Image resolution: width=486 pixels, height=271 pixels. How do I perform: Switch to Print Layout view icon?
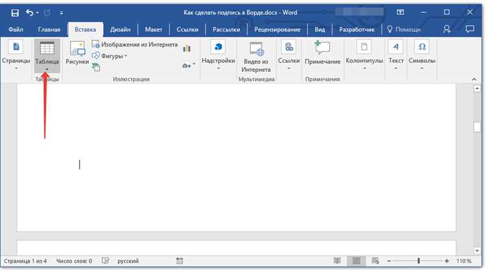click(x=356, y=261)
